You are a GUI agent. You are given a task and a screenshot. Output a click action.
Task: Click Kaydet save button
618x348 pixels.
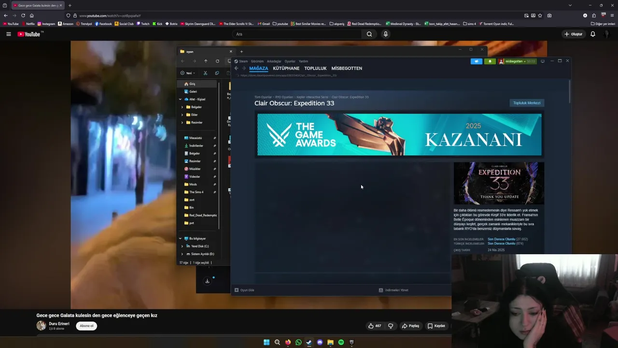[x=436, y=326]
